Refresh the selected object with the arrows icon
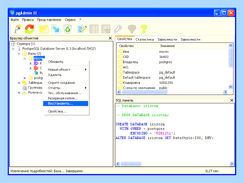Image resolution: width=244 pixels, height=183 pixels. point(30,29)
